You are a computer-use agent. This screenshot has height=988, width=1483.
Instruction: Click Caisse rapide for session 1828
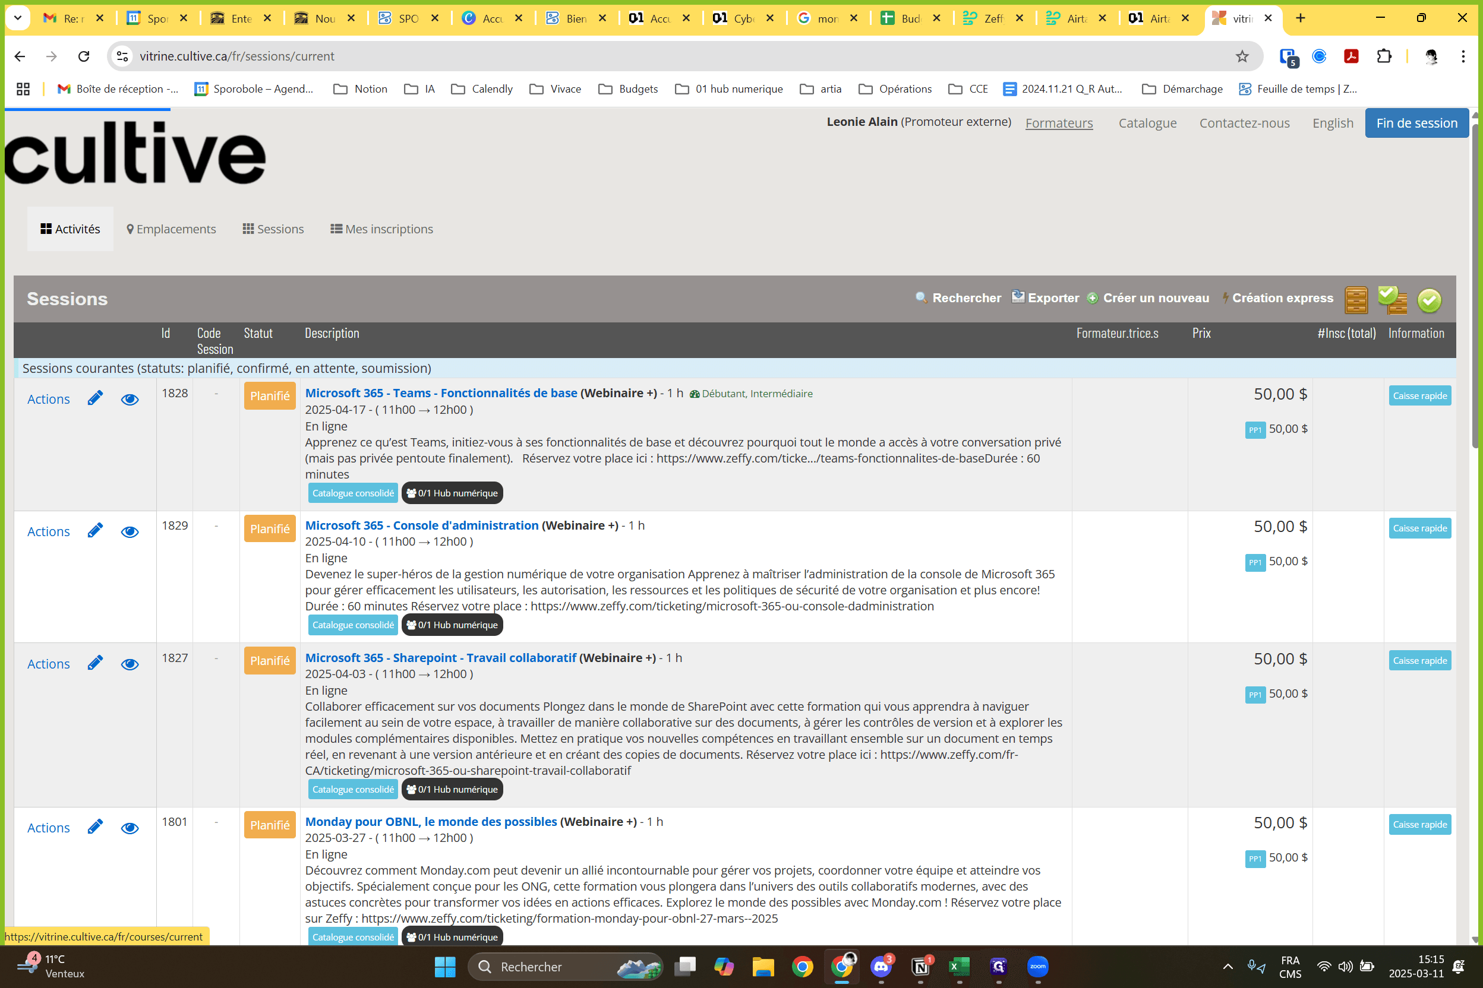(x=1419, y=395)
